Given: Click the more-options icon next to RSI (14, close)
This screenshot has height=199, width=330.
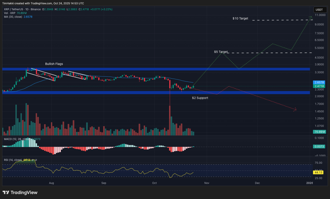Looking at the screenshot, I should point(36,160).
